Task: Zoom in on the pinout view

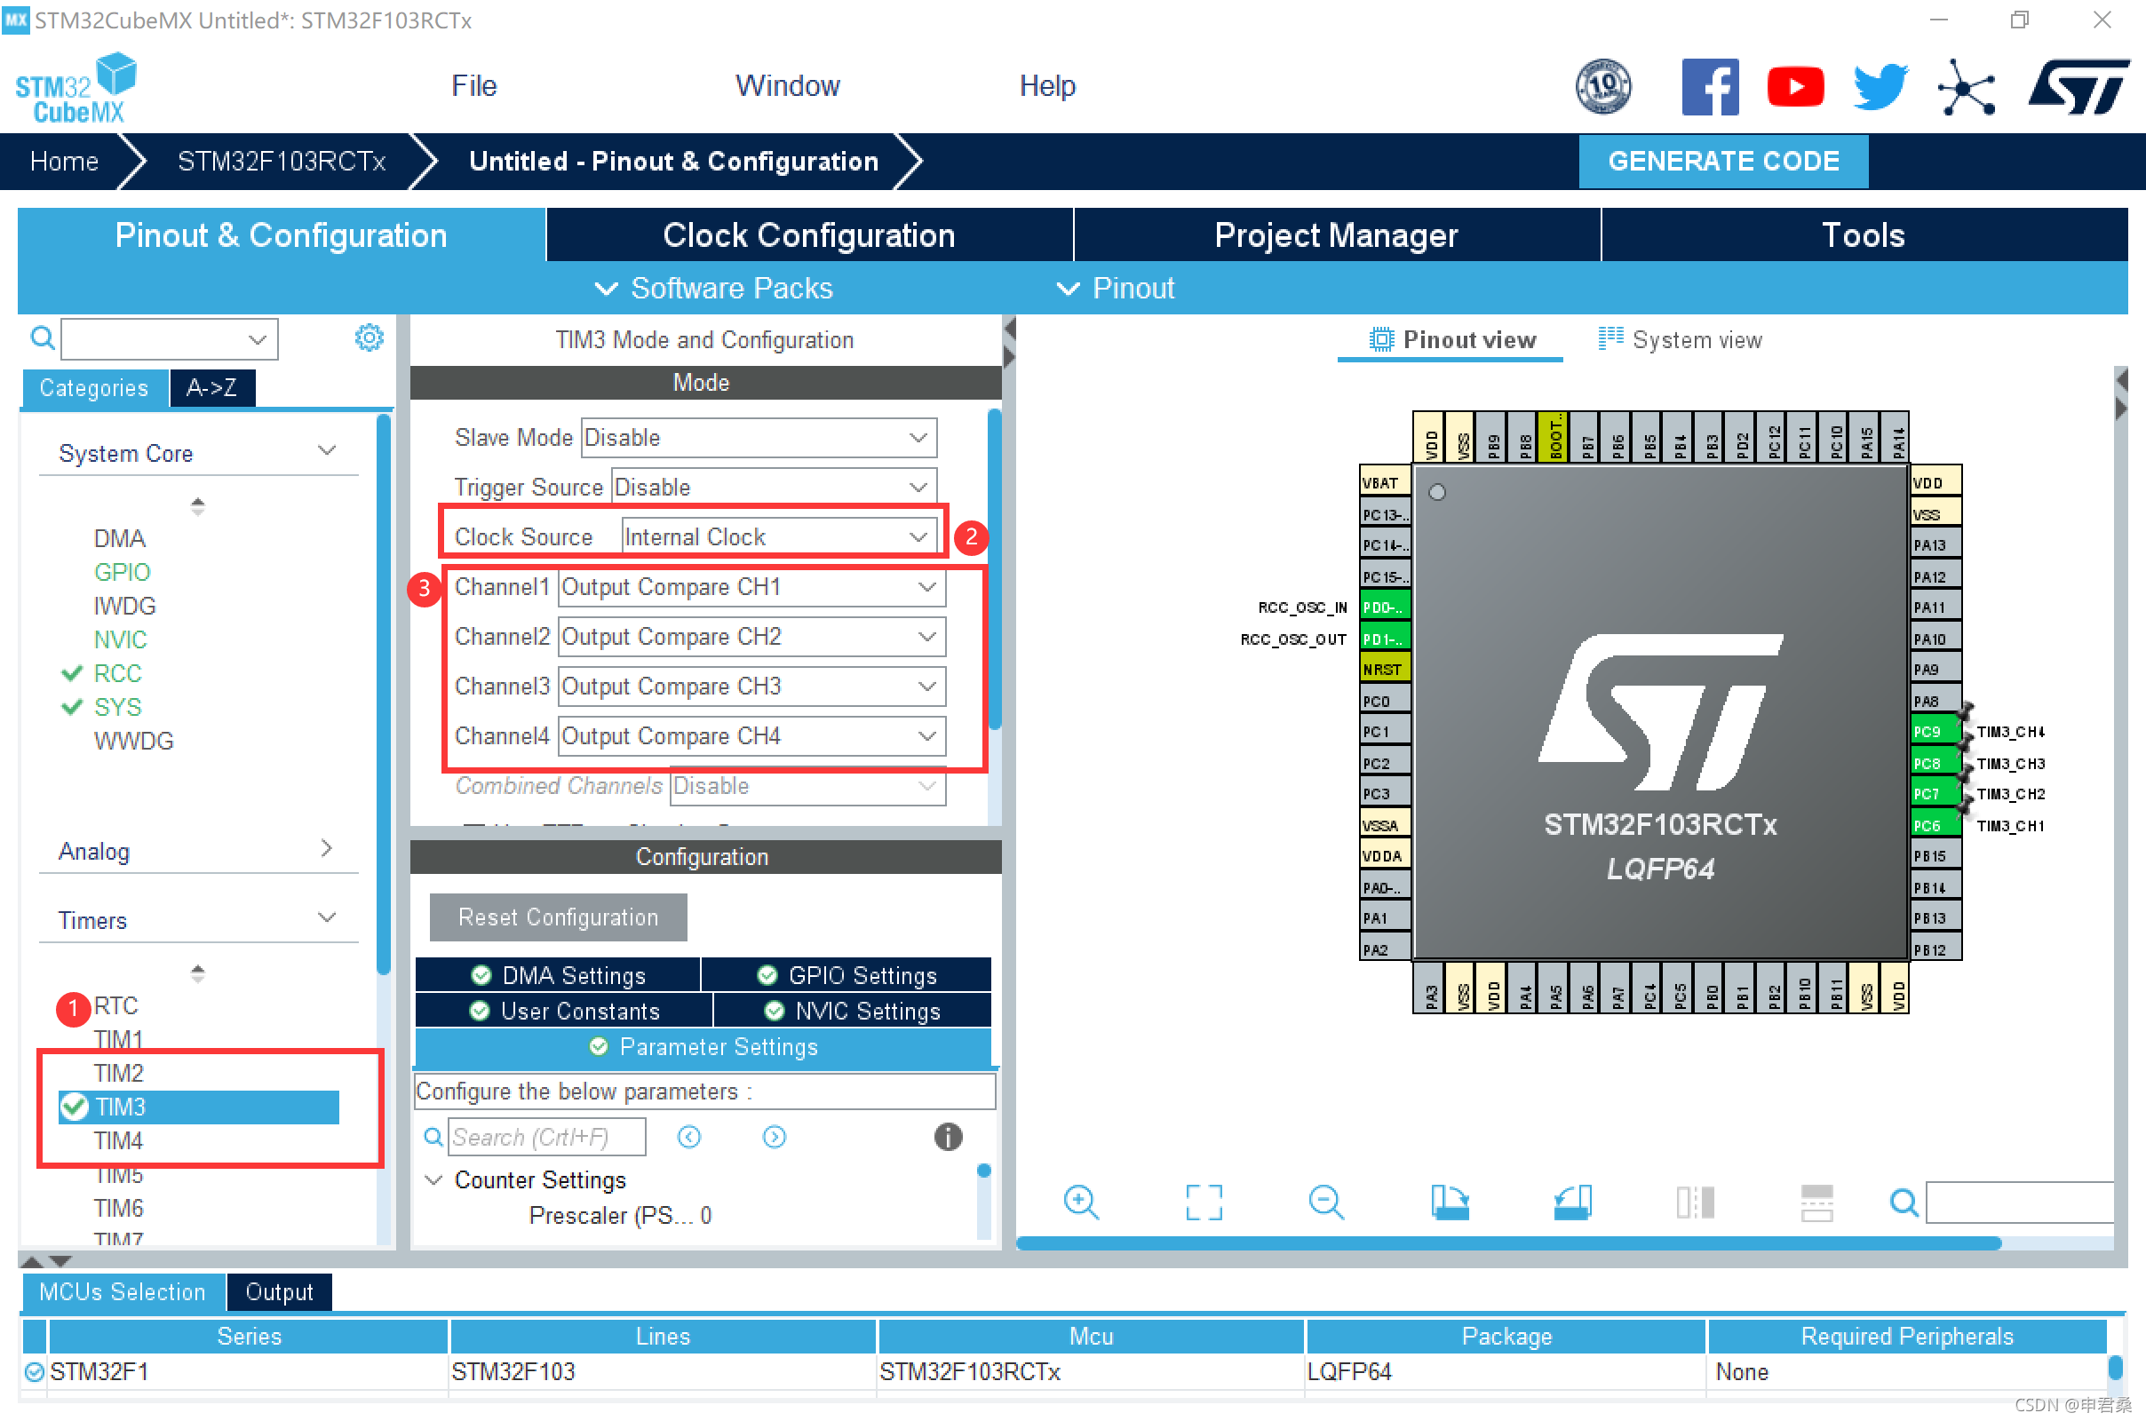Action: [x=1080, y=1203]
